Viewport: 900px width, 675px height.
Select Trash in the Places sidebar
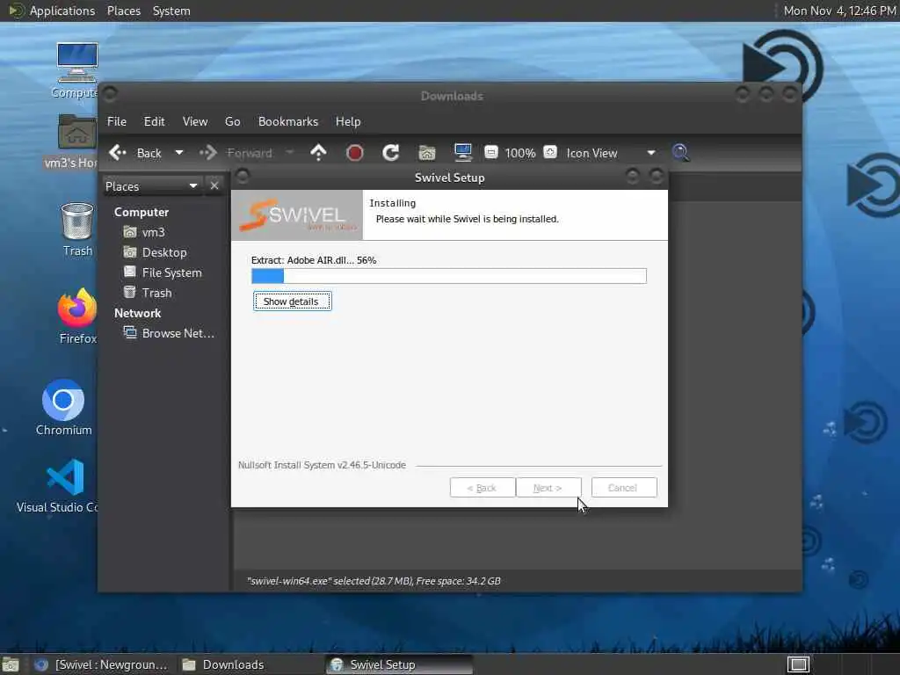point(156,293)
